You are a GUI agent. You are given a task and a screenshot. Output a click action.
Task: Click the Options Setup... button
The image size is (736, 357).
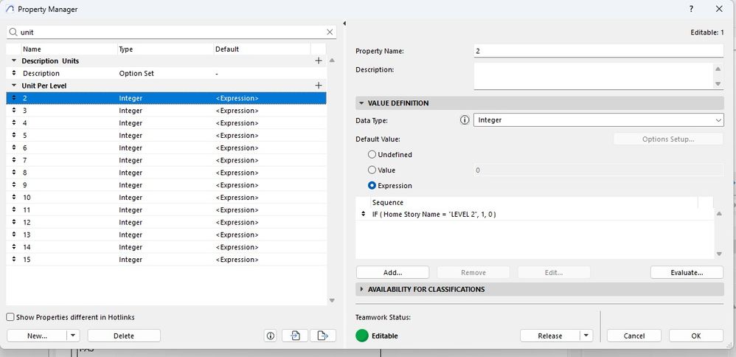tap(668, 139)
